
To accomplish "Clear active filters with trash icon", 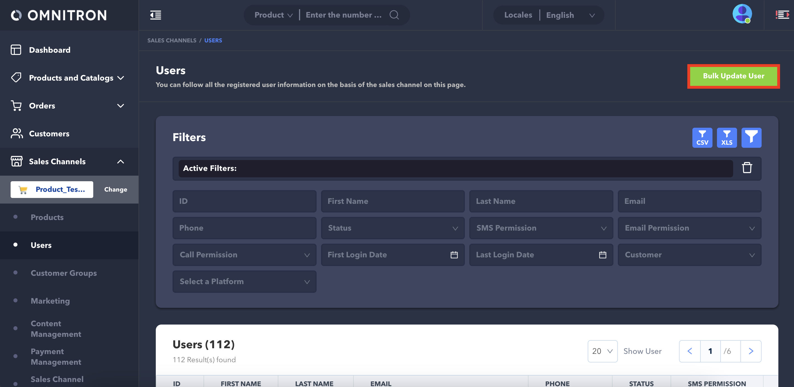I will 747,168.
